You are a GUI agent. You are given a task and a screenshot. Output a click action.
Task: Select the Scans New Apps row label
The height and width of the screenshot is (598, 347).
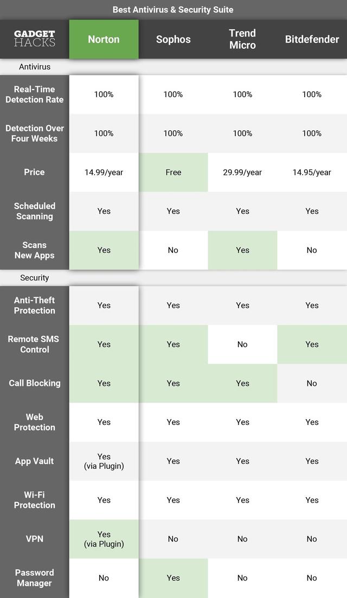(35, 250)
